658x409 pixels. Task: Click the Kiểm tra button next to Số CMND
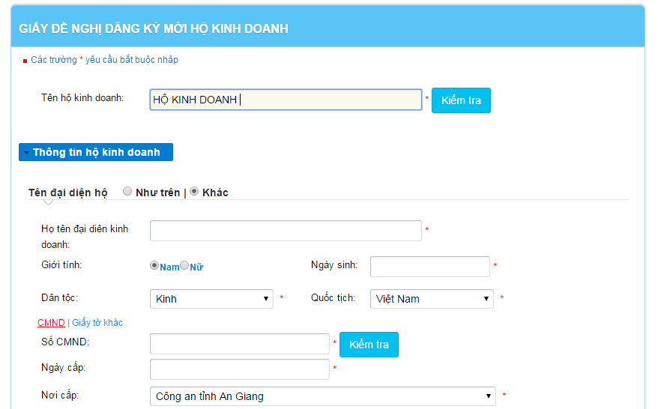(x=369, y=345)
